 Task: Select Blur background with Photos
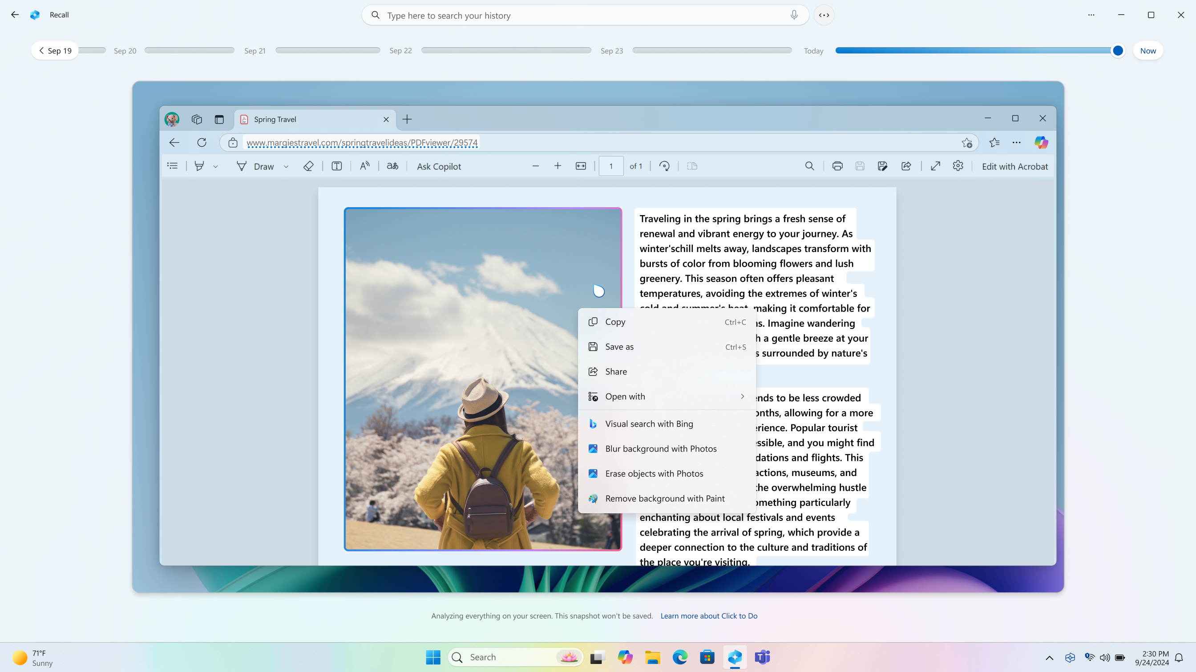pyautogui.click(x=660, y=448)
